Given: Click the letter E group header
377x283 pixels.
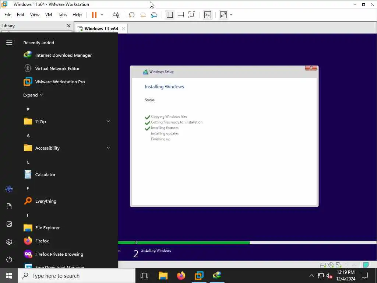Looking at the screenshot, I should point(28,188).
